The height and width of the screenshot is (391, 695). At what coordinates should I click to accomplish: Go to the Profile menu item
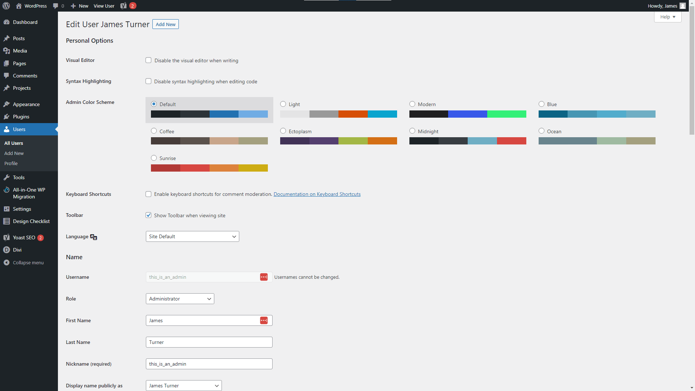click(11, 163)
